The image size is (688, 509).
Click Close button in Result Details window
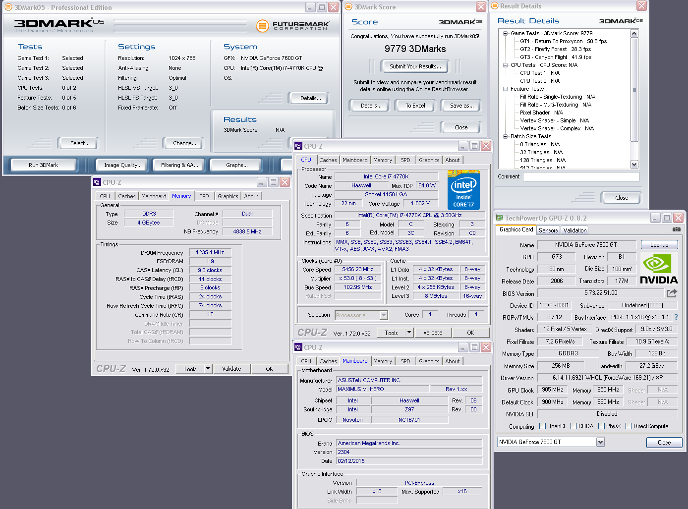[621, 198]
